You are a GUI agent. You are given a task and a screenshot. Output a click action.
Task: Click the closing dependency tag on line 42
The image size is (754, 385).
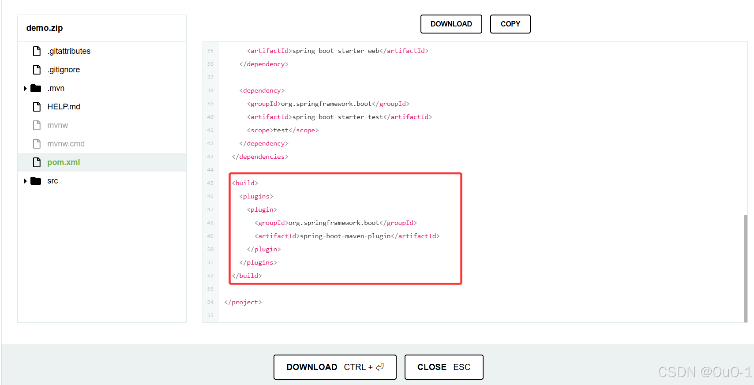[x=264, y=143]
